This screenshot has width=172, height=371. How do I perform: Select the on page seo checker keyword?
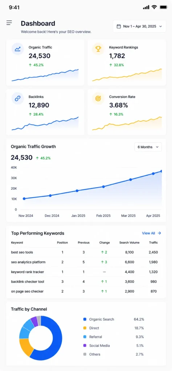(x=27, y=291)
